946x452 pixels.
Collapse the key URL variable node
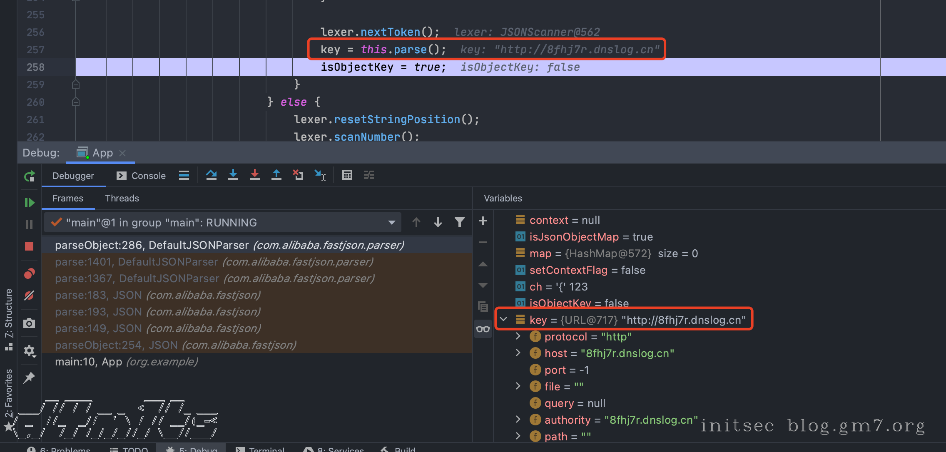(504, 320)
